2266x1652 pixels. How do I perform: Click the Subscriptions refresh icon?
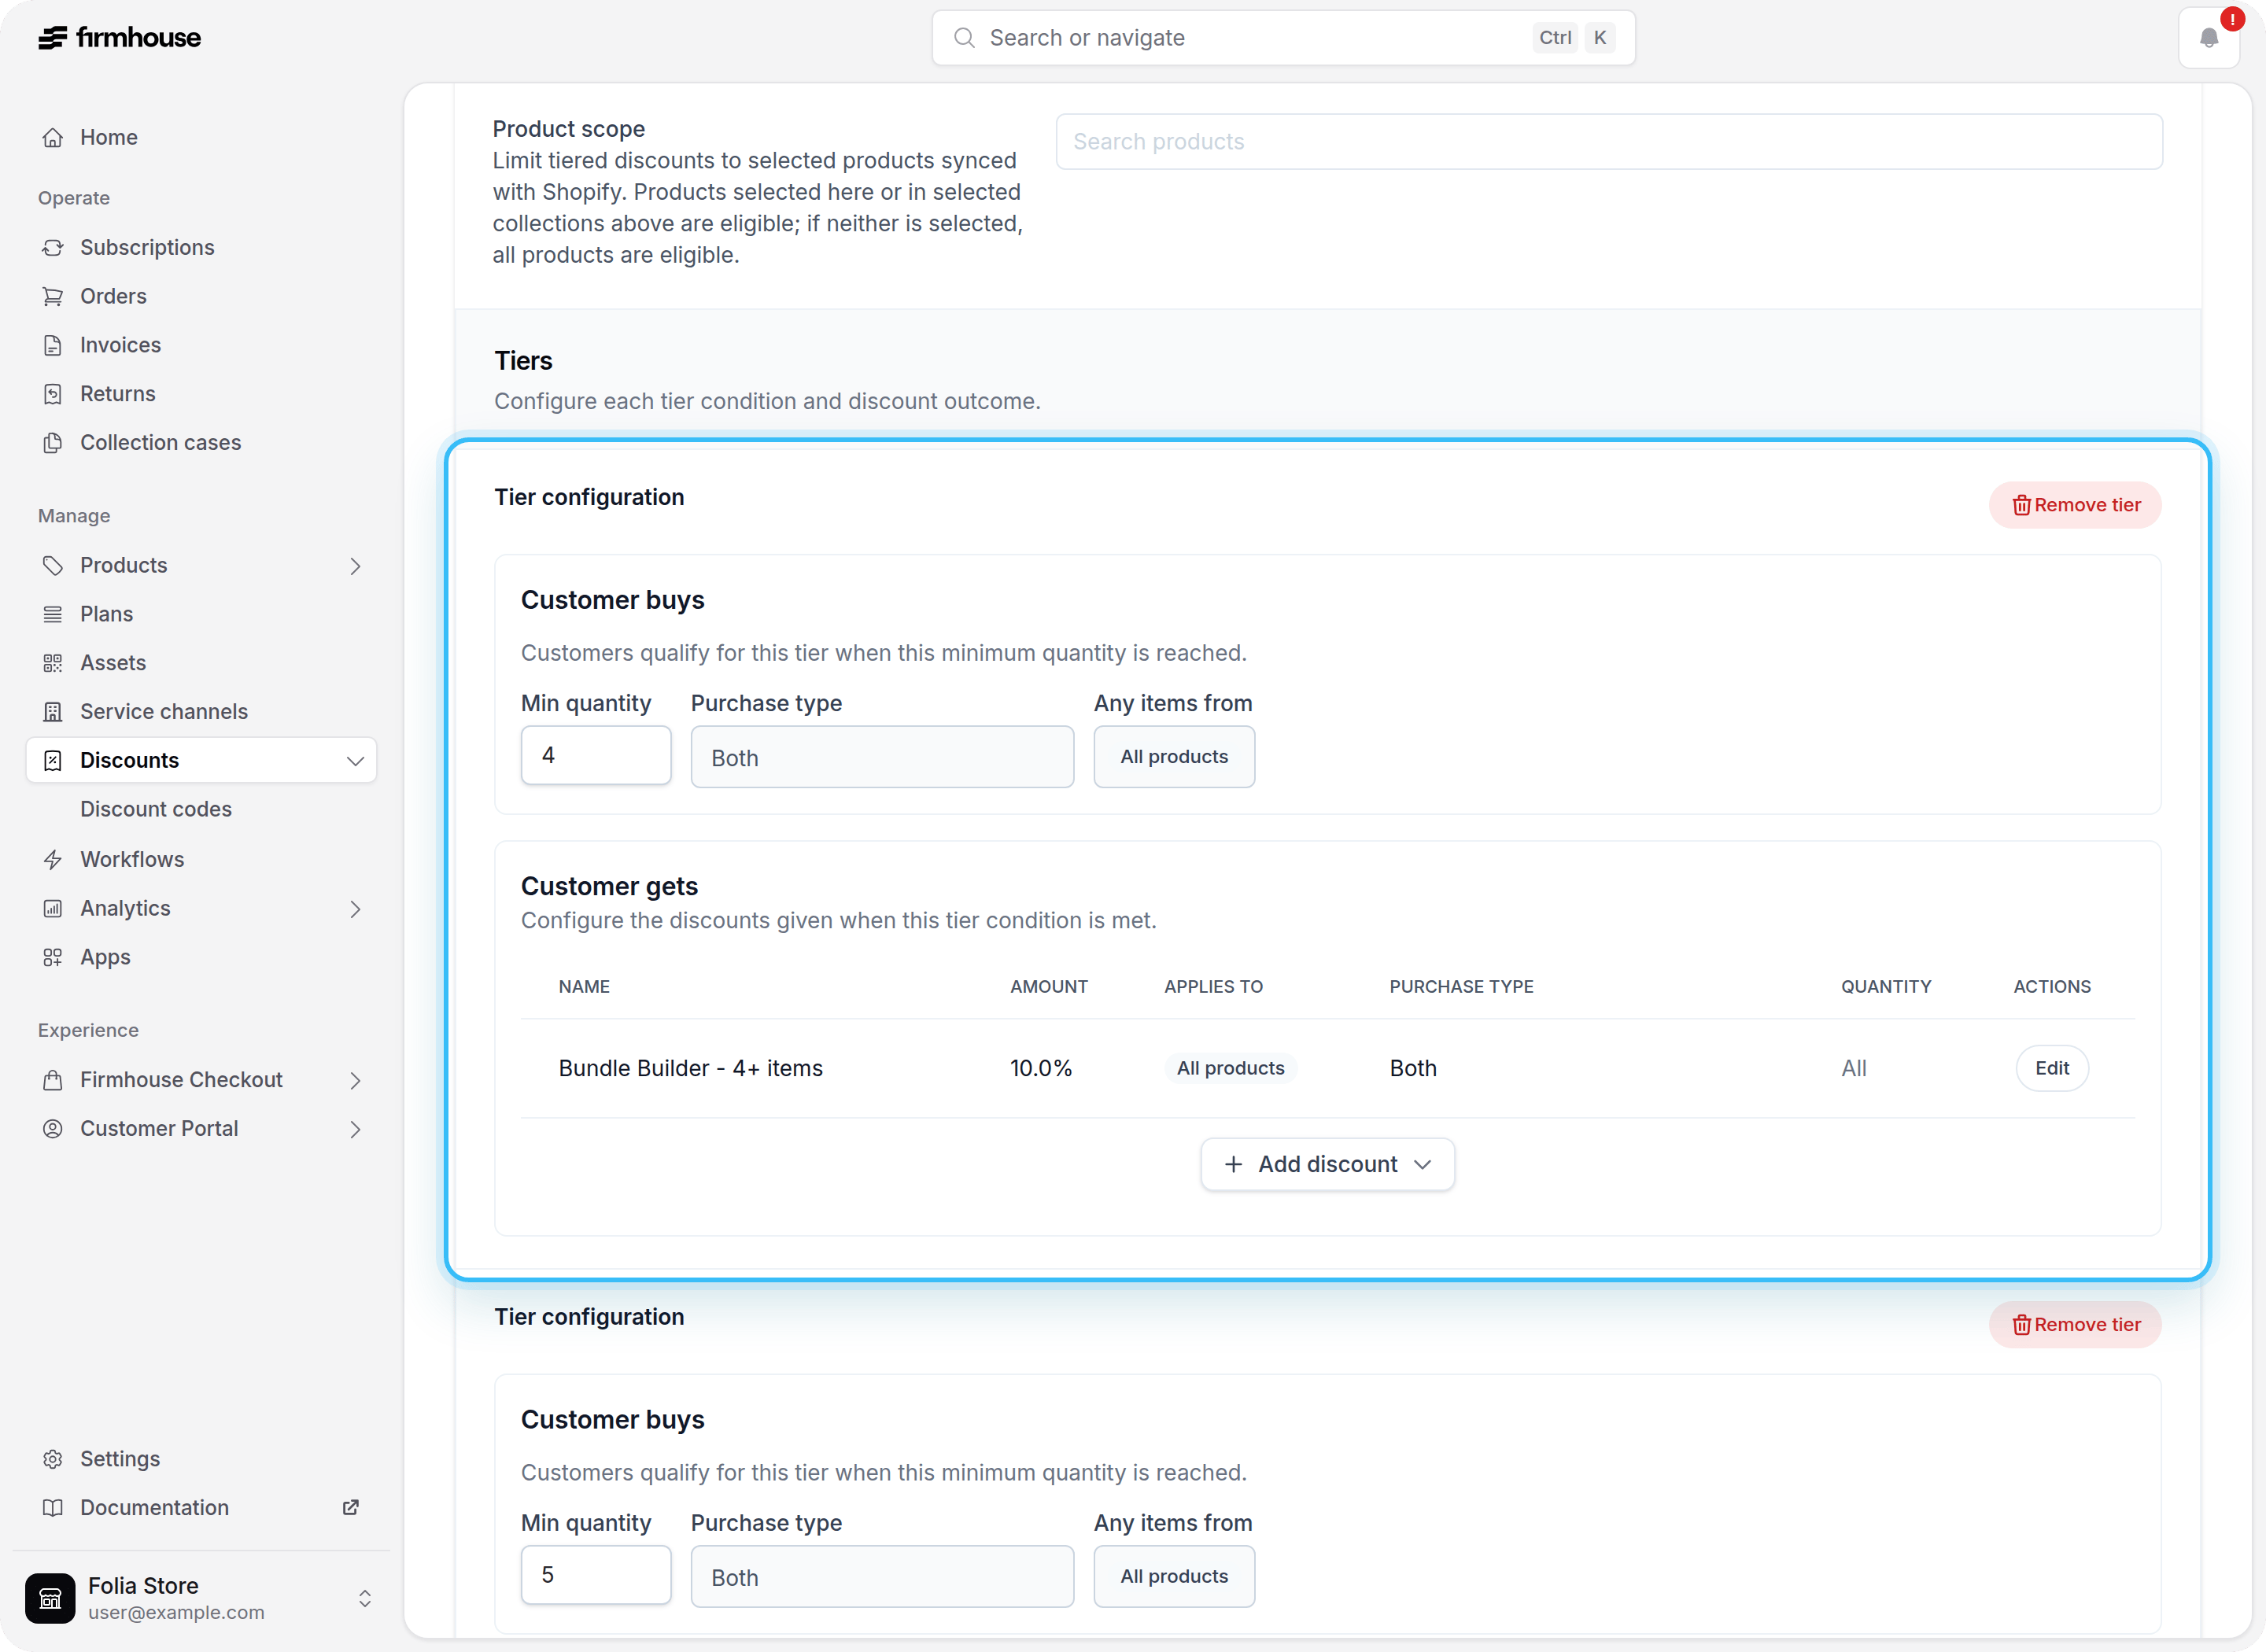pyautogui.click(x=53, y=247)
